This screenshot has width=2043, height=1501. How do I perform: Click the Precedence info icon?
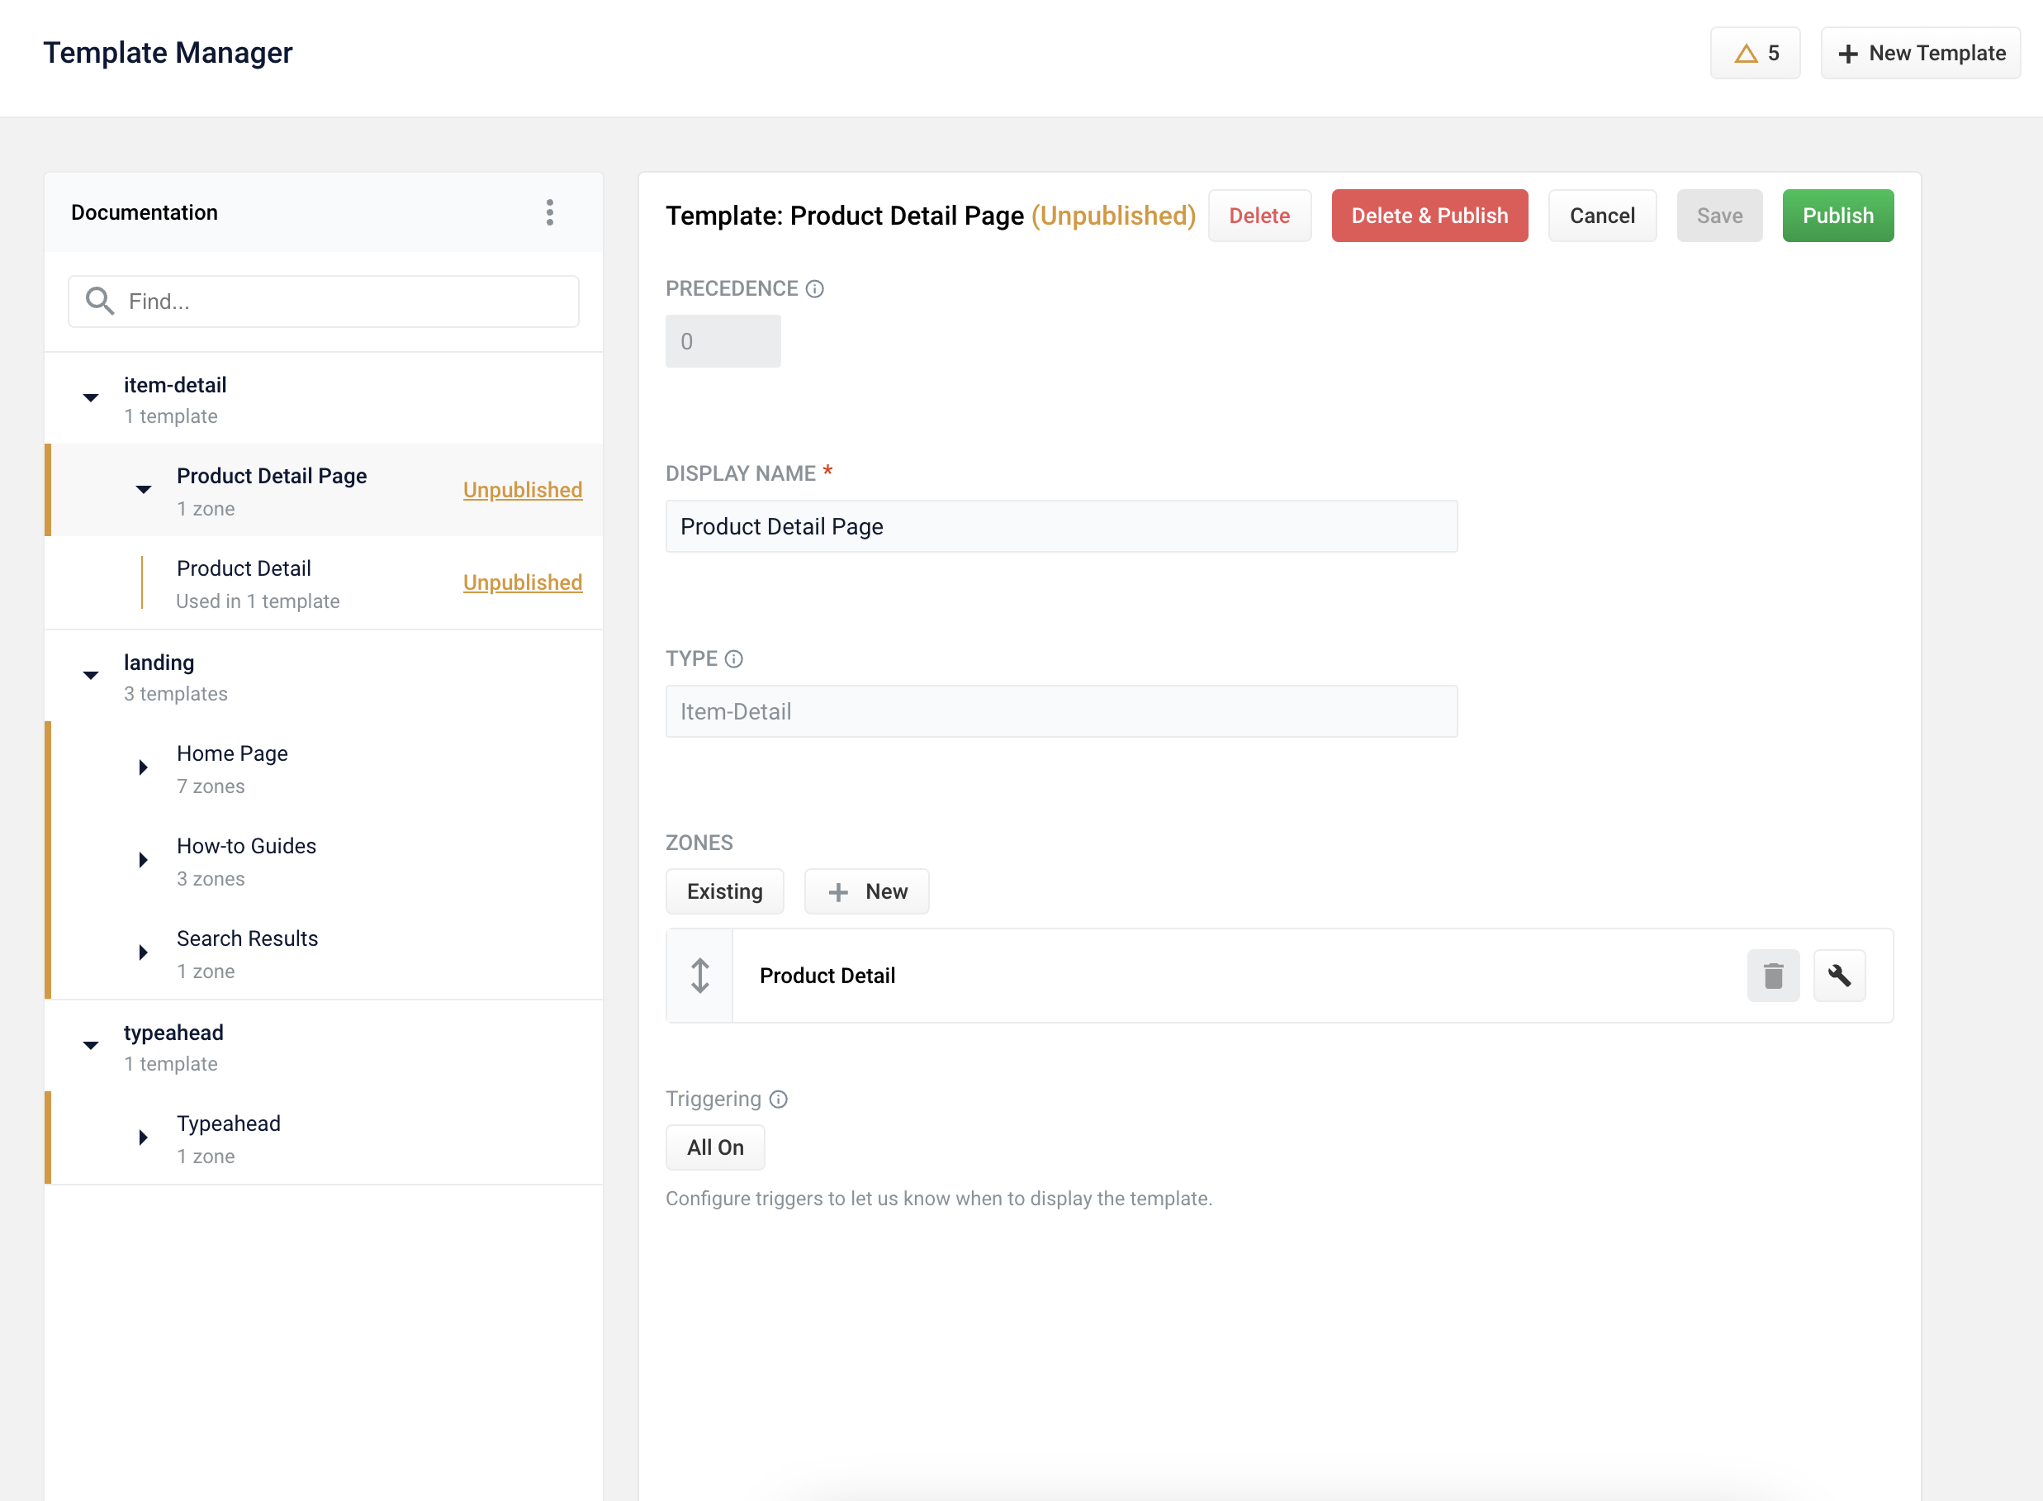(814, 289)
